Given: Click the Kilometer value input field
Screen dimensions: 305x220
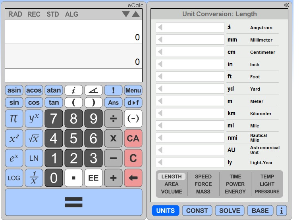Looking at the screenshot, I should click(190, 113).
